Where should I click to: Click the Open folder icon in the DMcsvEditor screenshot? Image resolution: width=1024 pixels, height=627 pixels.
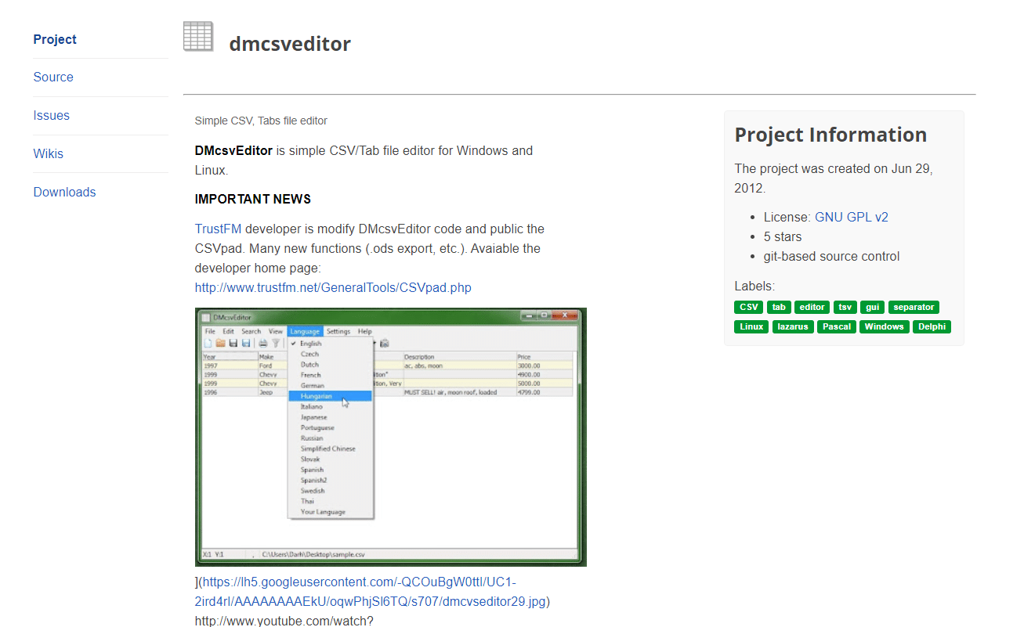220,343
